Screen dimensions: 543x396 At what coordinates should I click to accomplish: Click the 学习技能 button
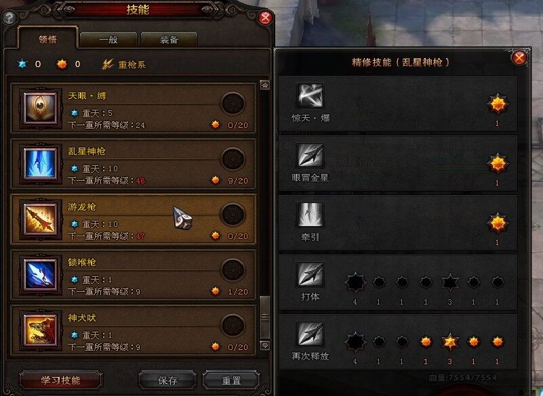pos(60,380)
